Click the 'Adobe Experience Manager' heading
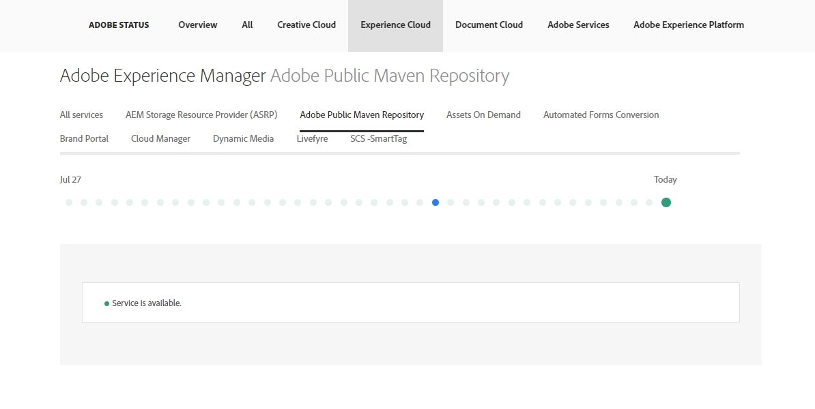Image resolution: width=815 pixels, height=409 pixels. coord(162,76)
